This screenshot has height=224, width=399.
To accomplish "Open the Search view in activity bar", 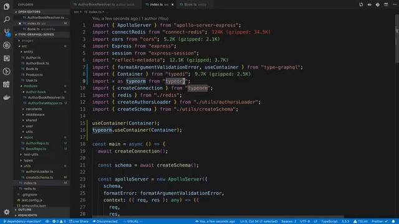I will pyautogui.click(x=7, y=19).
